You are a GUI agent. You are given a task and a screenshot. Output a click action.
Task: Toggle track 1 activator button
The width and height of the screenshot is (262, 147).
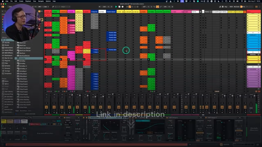pyautogui.click(x=46, y=107)
